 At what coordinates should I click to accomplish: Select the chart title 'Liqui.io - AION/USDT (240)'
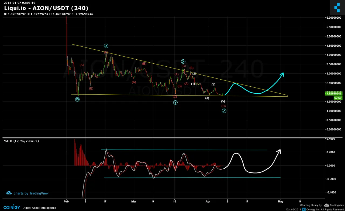point(46,8)
